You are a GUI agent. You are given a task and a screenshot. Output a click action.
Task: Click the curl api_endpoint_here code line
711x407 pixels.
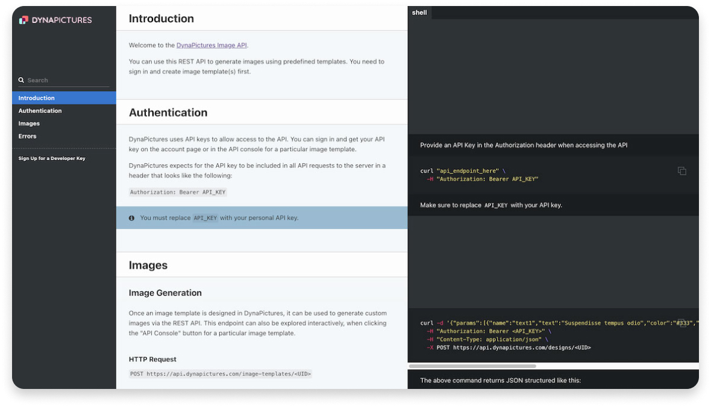(463, 171)
